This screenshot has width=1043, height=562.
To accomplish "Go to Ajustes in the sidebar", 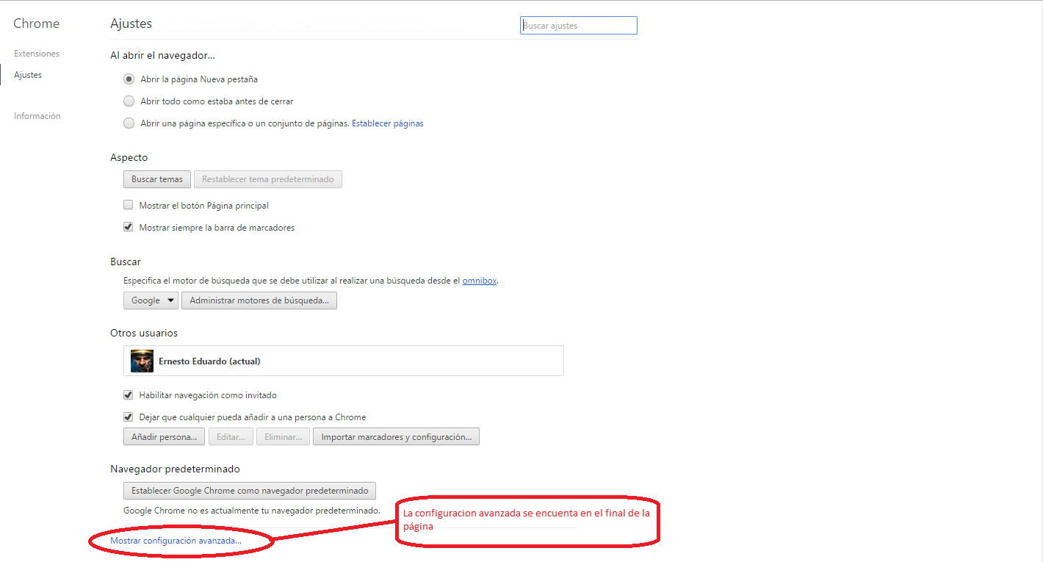I will [x=28, y=75].
